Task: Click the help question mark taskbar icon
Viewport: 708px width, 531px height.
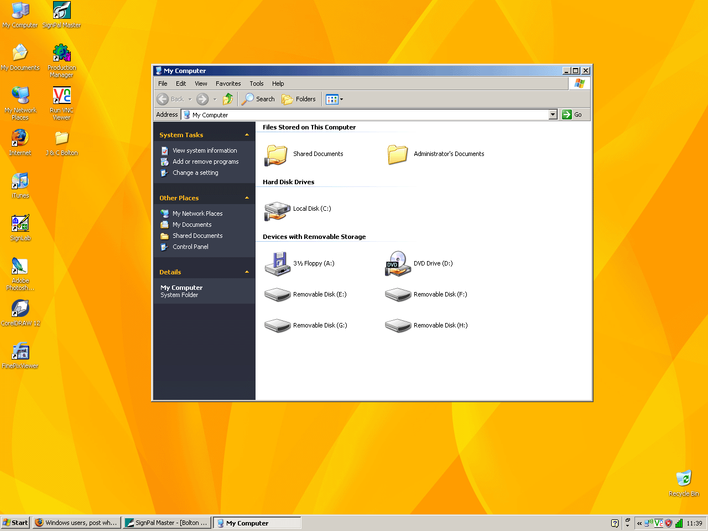Action: [615, 523]
